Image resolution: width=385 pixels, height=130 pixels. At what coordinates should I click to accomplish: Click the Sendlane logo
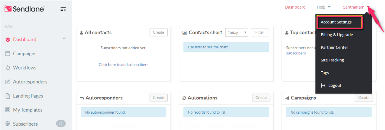[24, 9]
